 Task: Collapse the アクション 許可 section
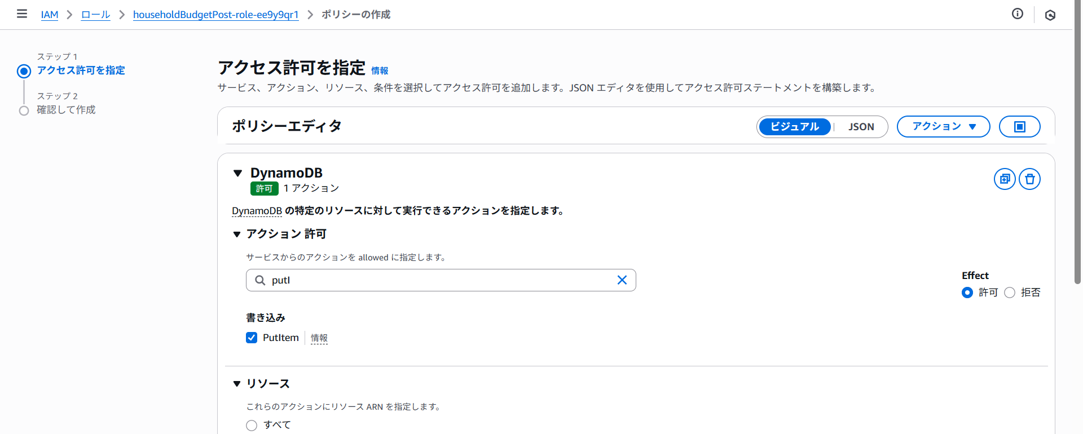click(x=237, y=234)
